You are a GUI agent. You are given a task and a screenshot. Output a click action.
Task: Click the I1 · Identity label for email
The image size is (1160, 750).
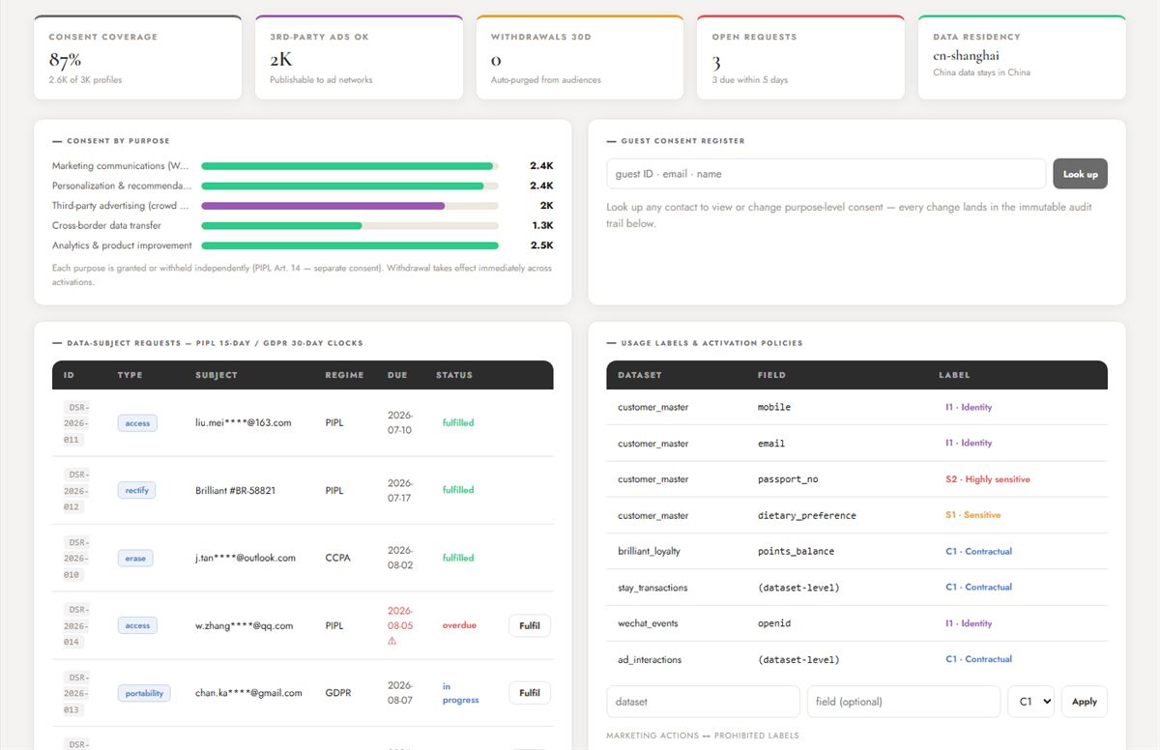(969, 443)
